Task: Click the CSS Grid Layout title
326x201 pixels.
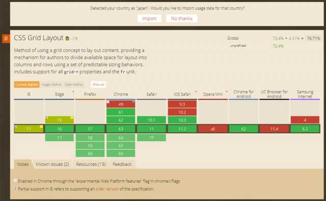Action: 39,38
